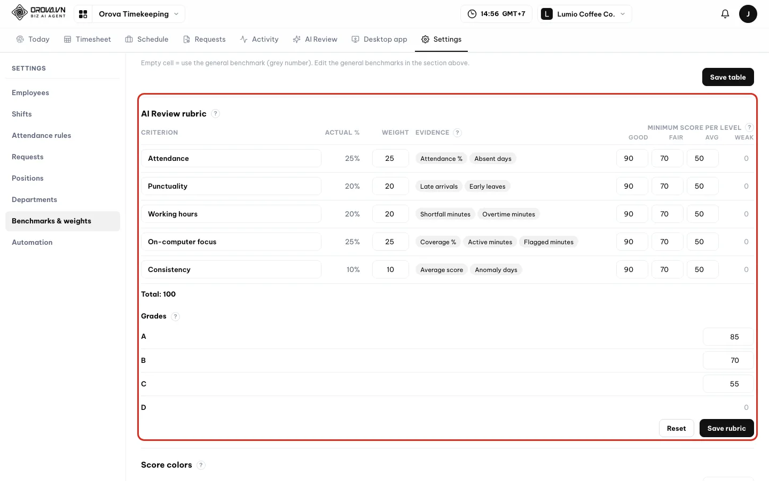The height and width of the screenshot is (481, 769).
Task: Click the Lumio Coffee Co. L badge
Action: [547, 14]
